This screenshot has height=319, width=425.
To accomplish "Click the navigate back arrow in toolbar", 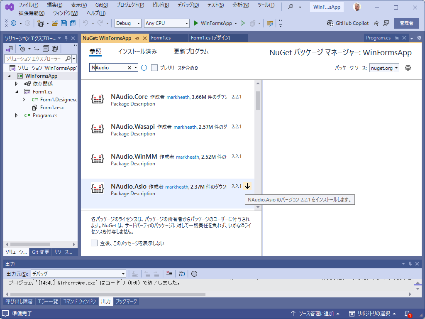I will [13, 23].
